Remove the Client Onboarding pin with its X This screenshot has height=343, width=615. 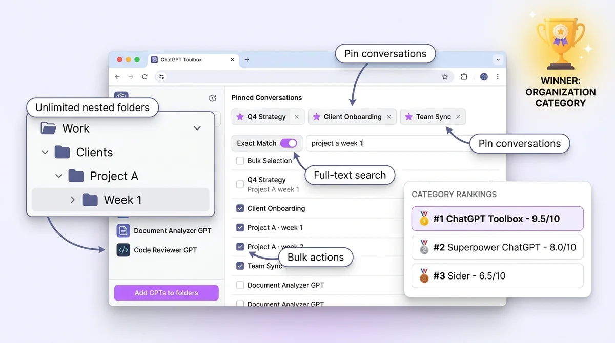pyautogui.click(x=389, y=117)
